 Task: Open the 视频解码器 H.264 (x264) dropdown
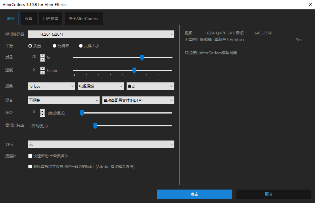(101, 34)
